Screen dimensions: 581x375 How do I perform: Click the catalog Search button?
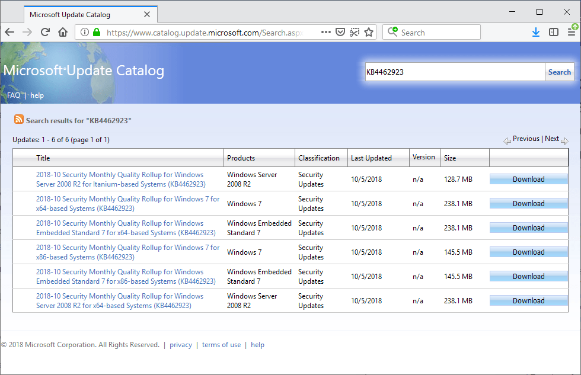[560, 72]
